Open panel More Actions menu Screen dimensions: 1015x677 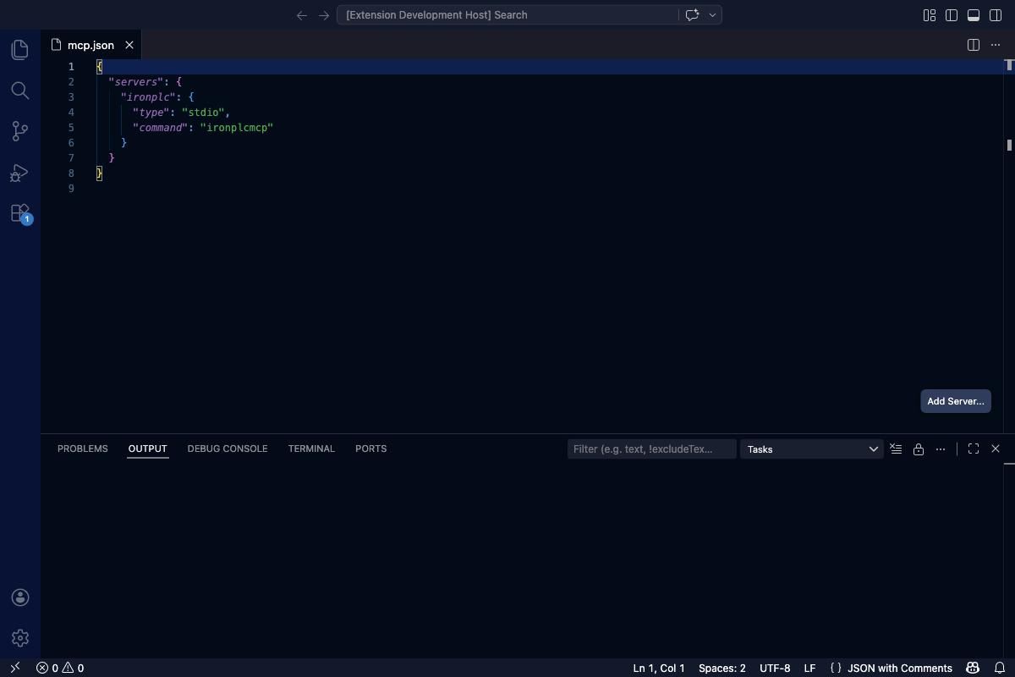(940, 449)
